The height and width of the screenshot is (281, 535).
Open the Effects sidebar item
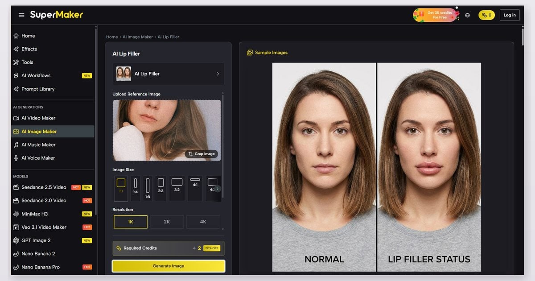[53, 49]
